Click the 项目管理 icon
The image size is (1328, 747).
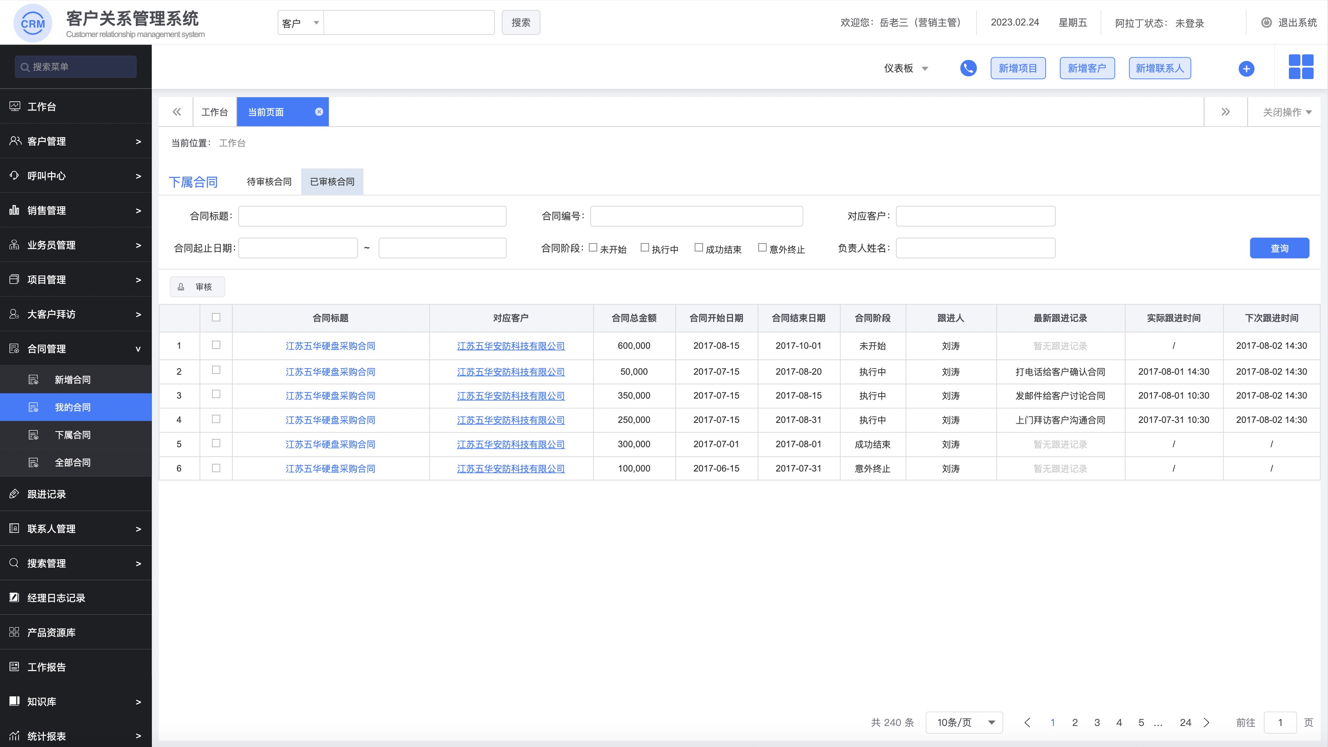point(14,279)
